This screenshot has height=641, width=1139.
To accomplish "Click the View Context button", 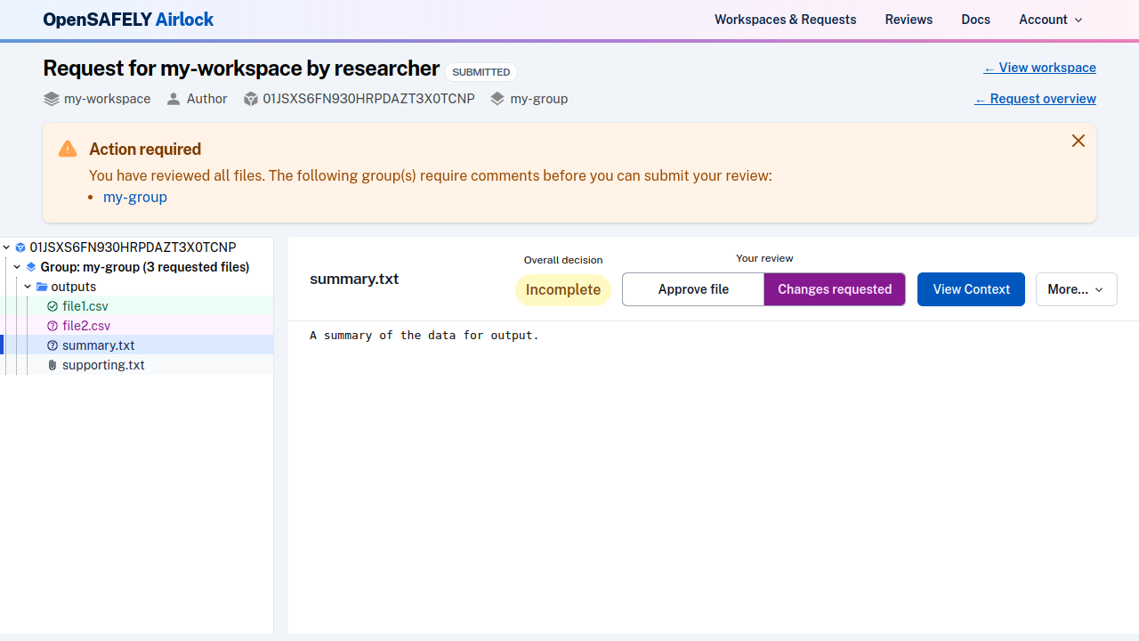I will point(970,289).
